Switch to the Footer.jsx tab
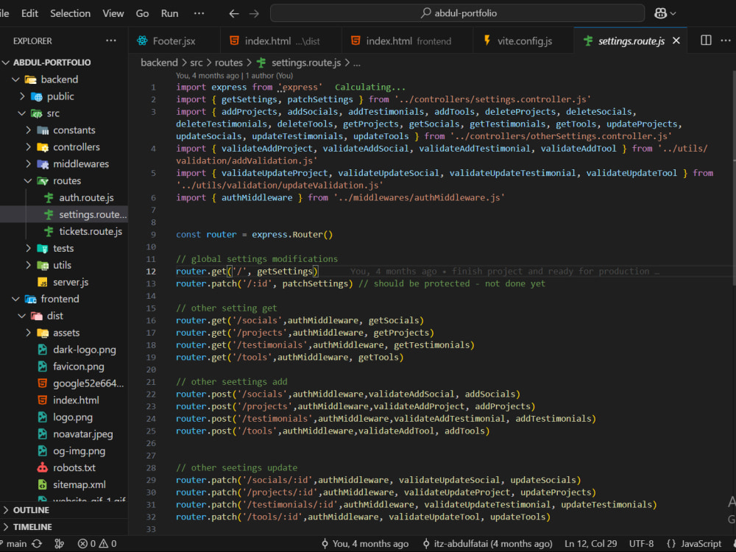The image size is (736, 552). click(174, 40)
